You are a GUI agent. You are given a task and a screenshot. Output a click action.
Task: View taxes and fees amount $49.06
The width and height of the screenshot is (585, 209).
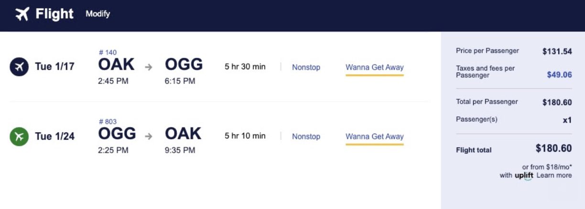(x=559, y=74)
